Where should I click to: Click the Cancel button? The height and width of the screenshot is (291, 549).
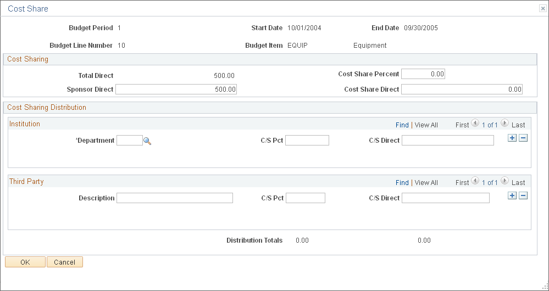(65, 262)
